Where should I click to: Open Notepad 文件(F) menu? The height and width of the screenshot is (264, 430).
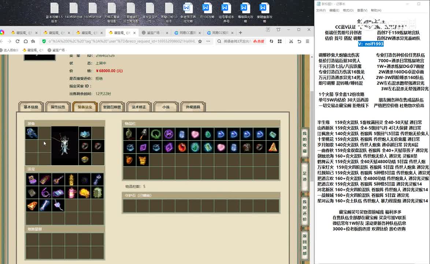[320, 10]
